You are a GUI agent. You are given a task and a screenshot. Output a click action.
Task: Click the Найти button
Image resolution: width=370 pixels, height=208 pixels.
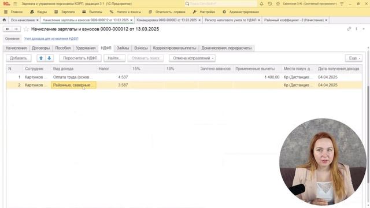pyautogui.click(x=114, y=58)
